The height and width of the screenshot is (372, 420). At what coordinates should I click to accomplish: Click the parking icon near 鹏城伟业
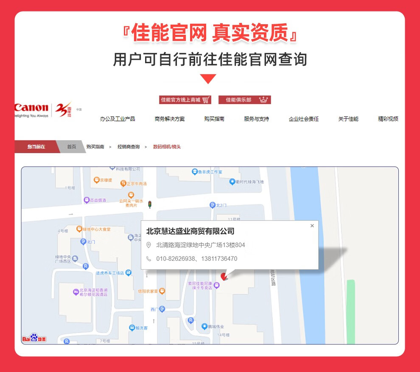tap(191, 320)
